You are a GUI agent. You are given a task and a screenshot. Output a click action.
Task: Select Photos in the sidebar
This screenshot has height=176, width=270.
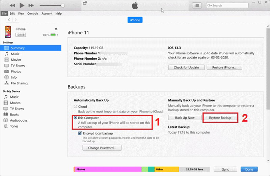point(16,71)
